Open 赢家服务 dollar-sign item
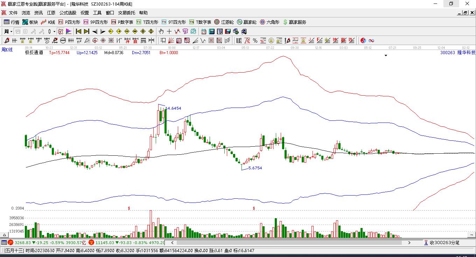476x257 pixels. [295, 22]
